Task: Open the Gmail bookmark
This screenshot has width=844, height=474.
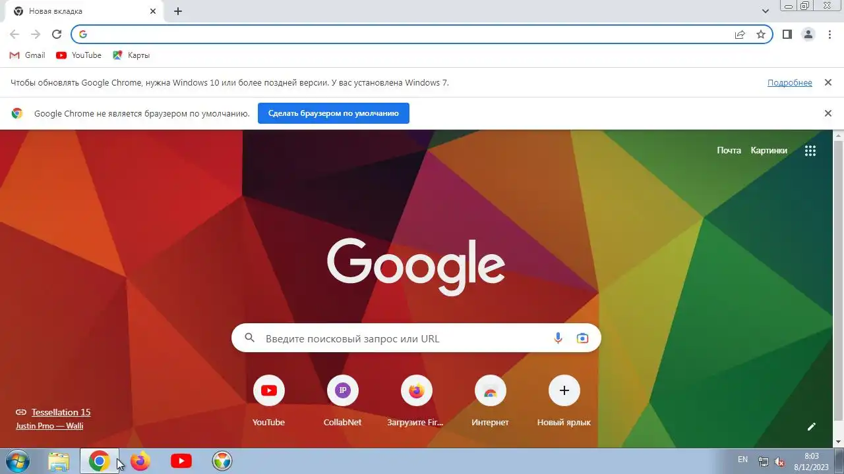Action: click(x=27, y=55)
